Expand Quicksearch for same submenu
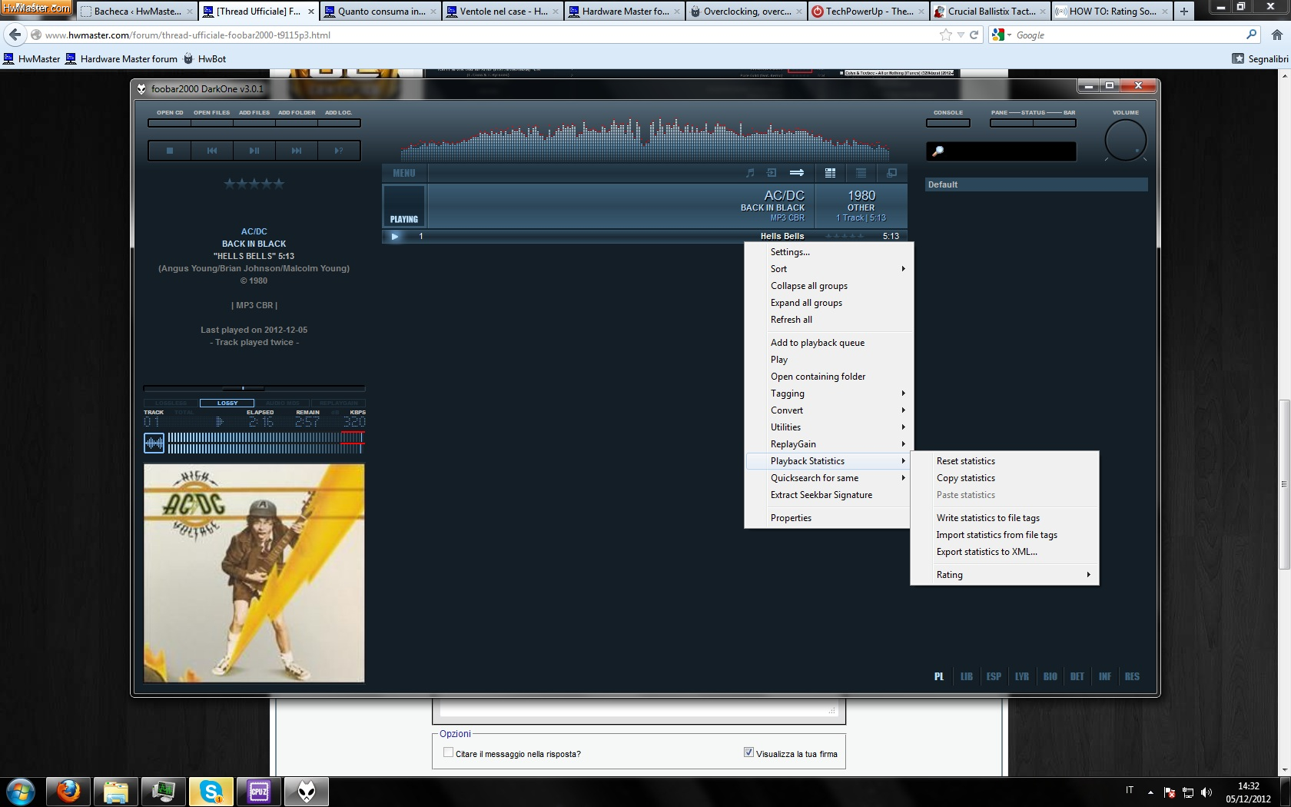 point(828,478)
